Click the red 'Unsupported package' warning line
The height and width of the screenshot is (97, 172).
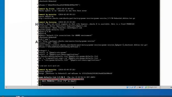tap(61, 79)
